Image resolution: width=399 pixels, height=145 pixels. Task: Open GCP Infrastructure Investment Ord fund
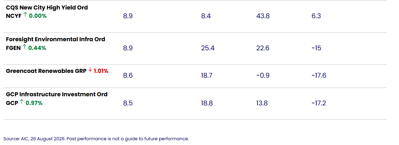(57, 94)
